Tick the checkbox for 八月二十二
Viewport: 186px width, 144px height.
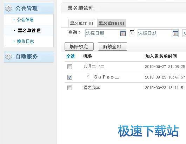(69, 67)
